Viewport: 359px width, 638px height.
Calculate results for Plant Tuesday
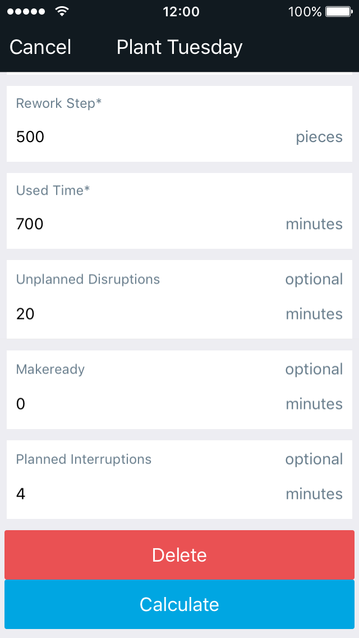[x=179, y=604]
